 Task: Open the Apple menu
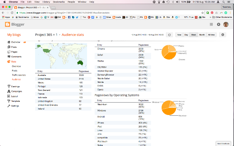click(x=4, y=2)
